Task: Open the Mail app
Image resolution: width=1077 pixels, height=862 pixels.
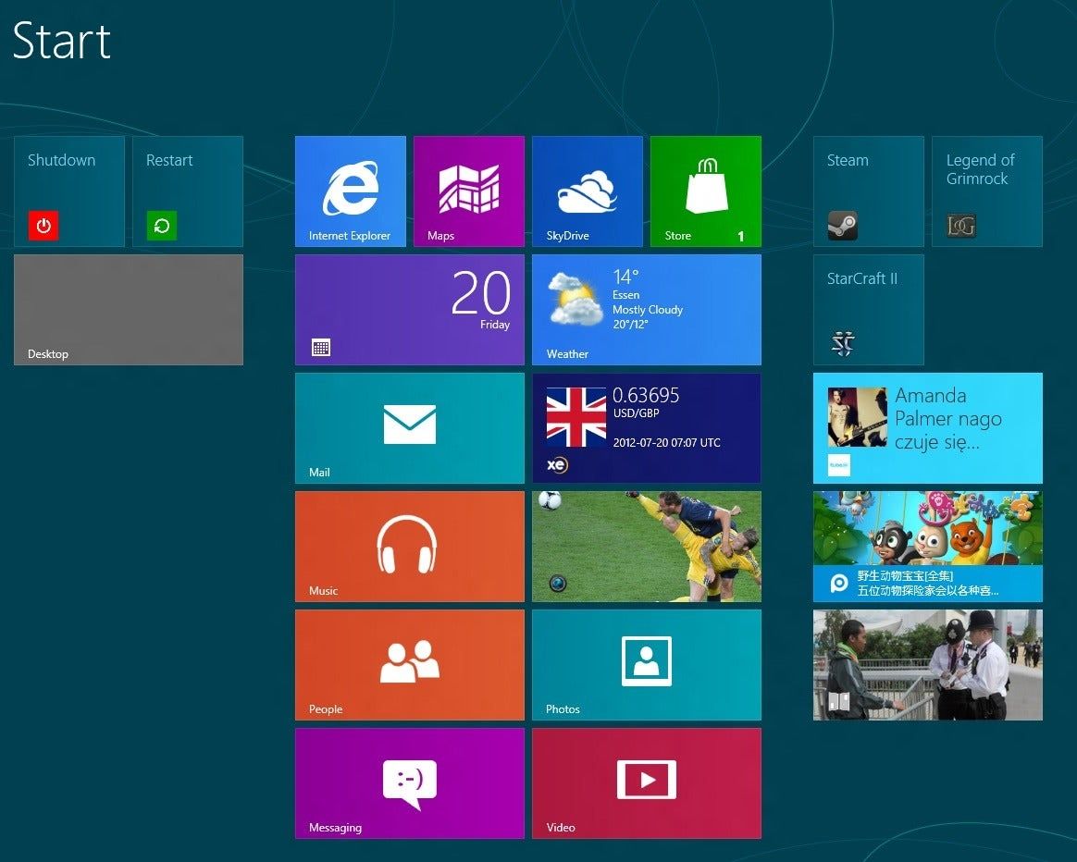Action: [409, 427]
